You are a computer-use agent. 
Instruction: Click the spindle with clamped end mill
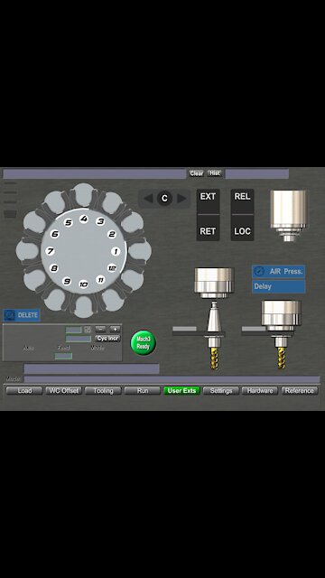click(281, 334)
